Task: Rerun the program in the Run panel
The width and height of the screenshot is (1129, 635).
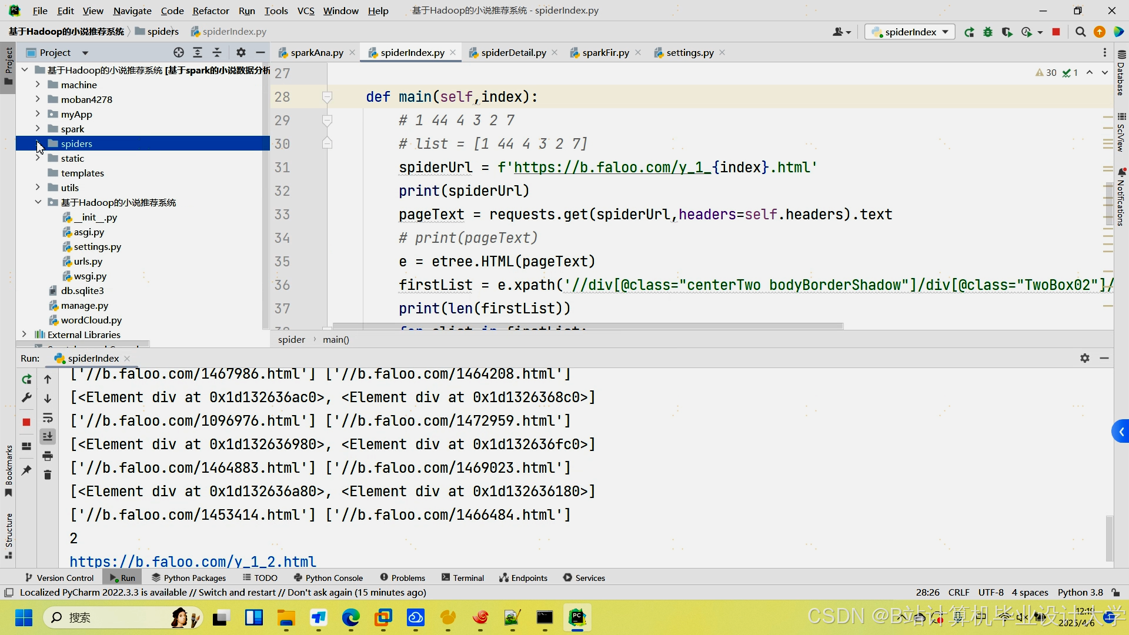Action: coord(26,379)
